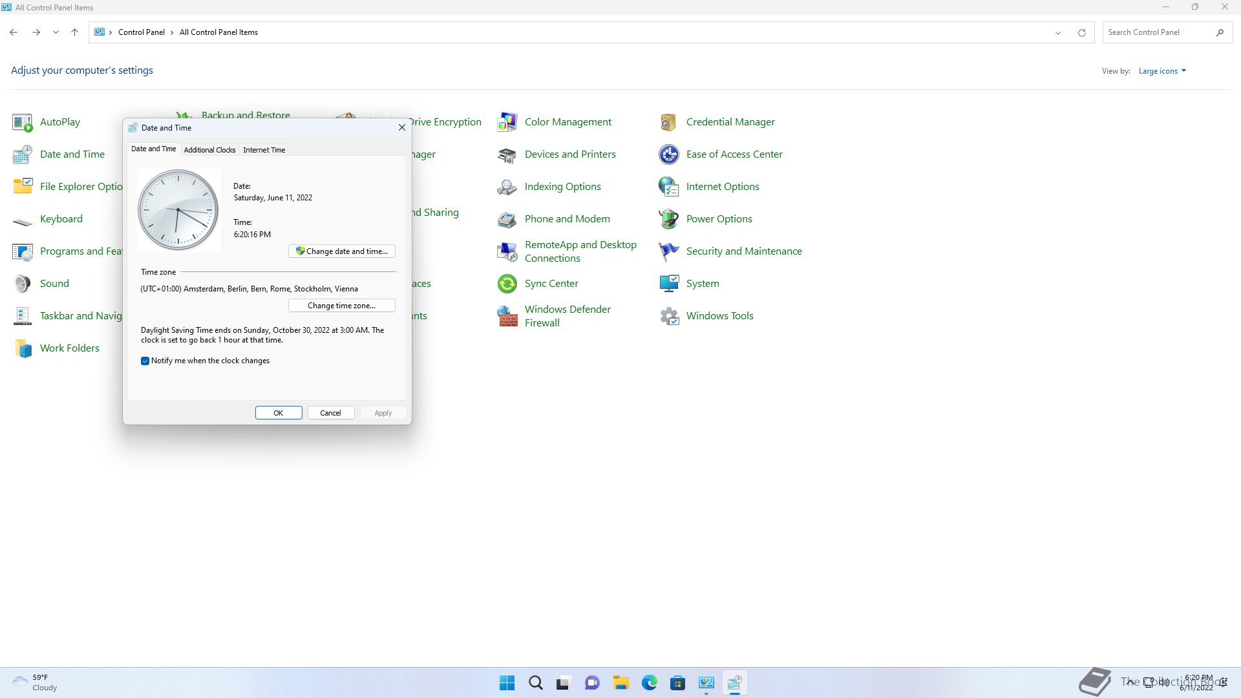The width and height of the screenshot is (1241, 698).
Task: Click the Windows Tools gear icon
Action: click(x=669, y=316)
